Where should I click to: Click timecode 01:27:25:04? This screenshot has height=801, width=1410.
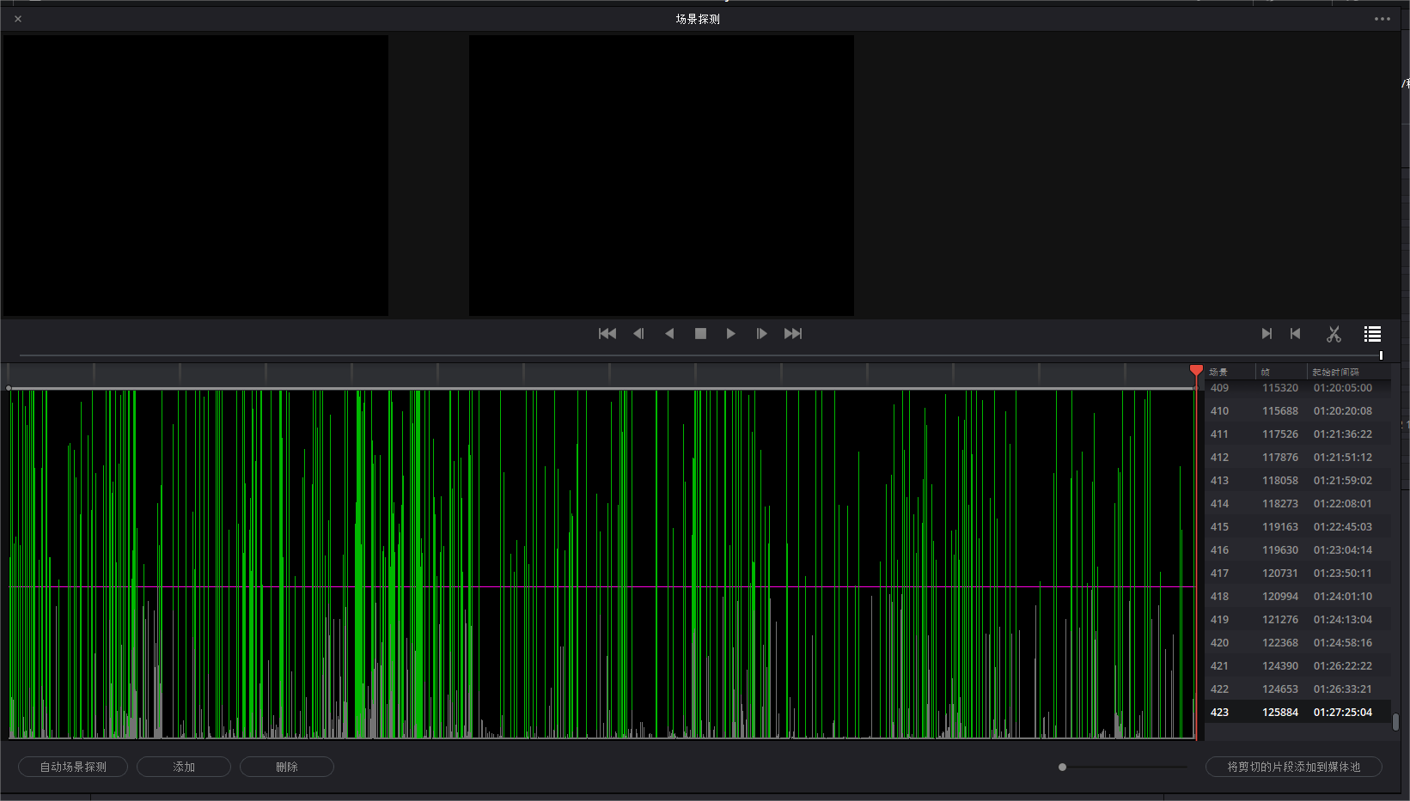point(1343,713)
